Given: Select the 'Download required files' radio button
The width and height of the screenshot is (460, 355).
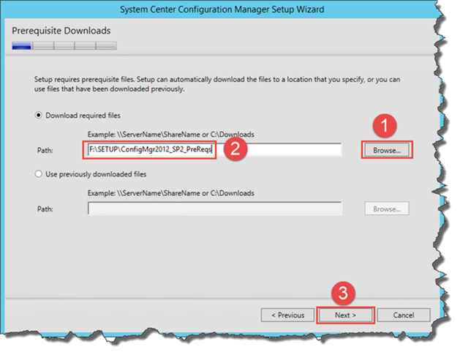Looking at the screenshot, I should 39,116.
